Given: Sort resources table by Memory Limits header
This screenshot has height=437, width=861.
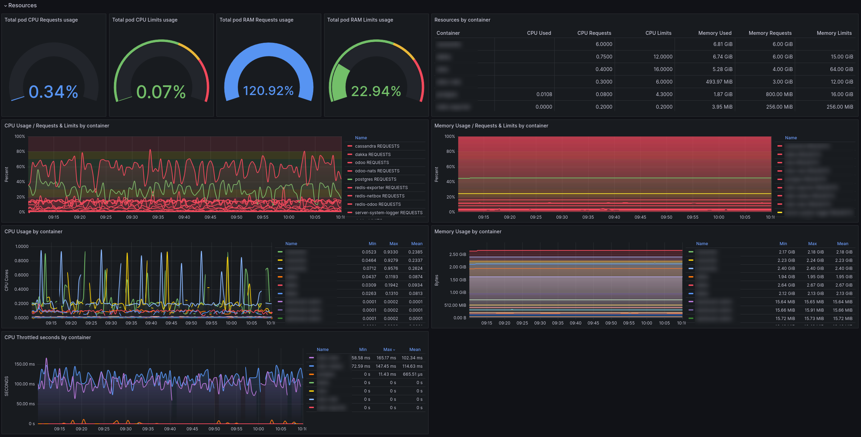Looking at the screenshot, I should click(x=834, y=33).
